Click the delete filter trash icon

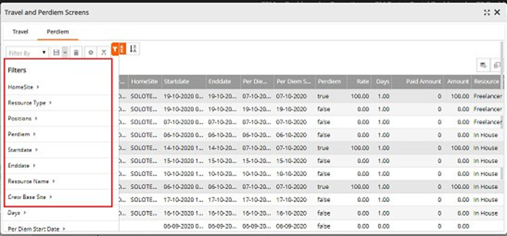76,52
